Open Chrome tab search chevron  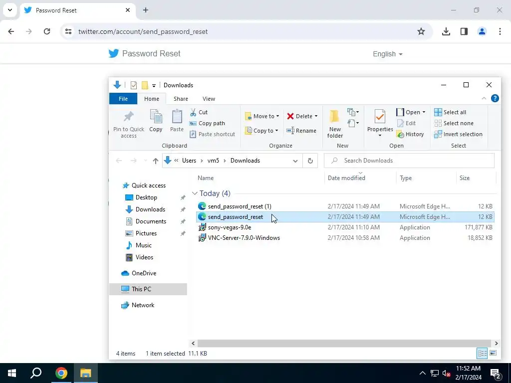(x=10, y=10)
